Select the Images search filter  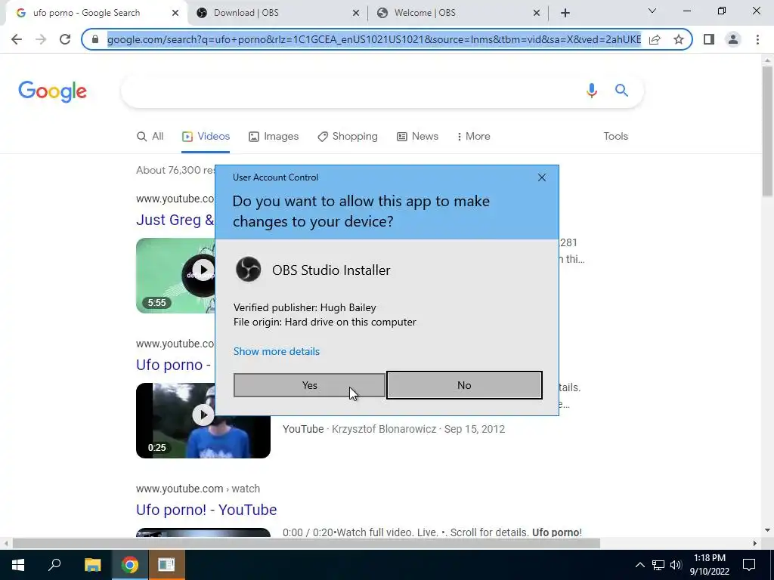[274, 136]
